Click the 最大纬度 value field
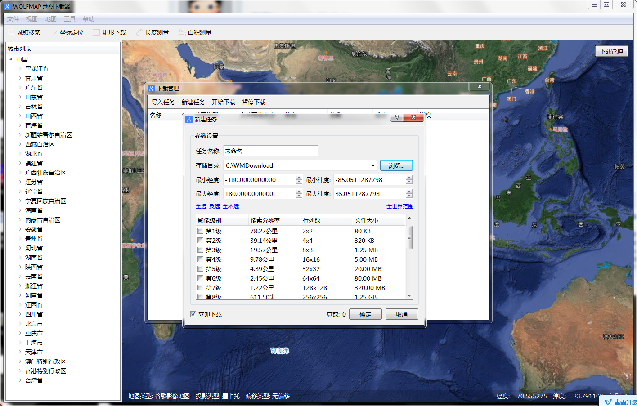 (x=369, y=194)
